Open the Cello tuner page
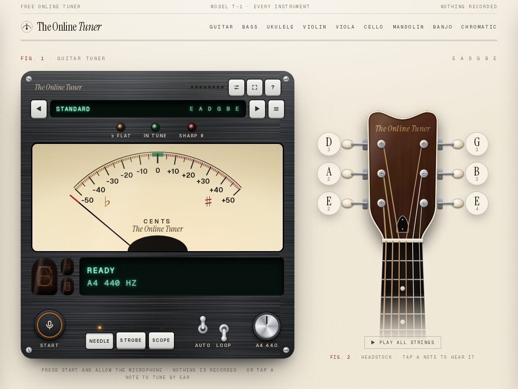The height and width of the screenshot is (389, 518). pyautogui.click(x=374, y=27)
